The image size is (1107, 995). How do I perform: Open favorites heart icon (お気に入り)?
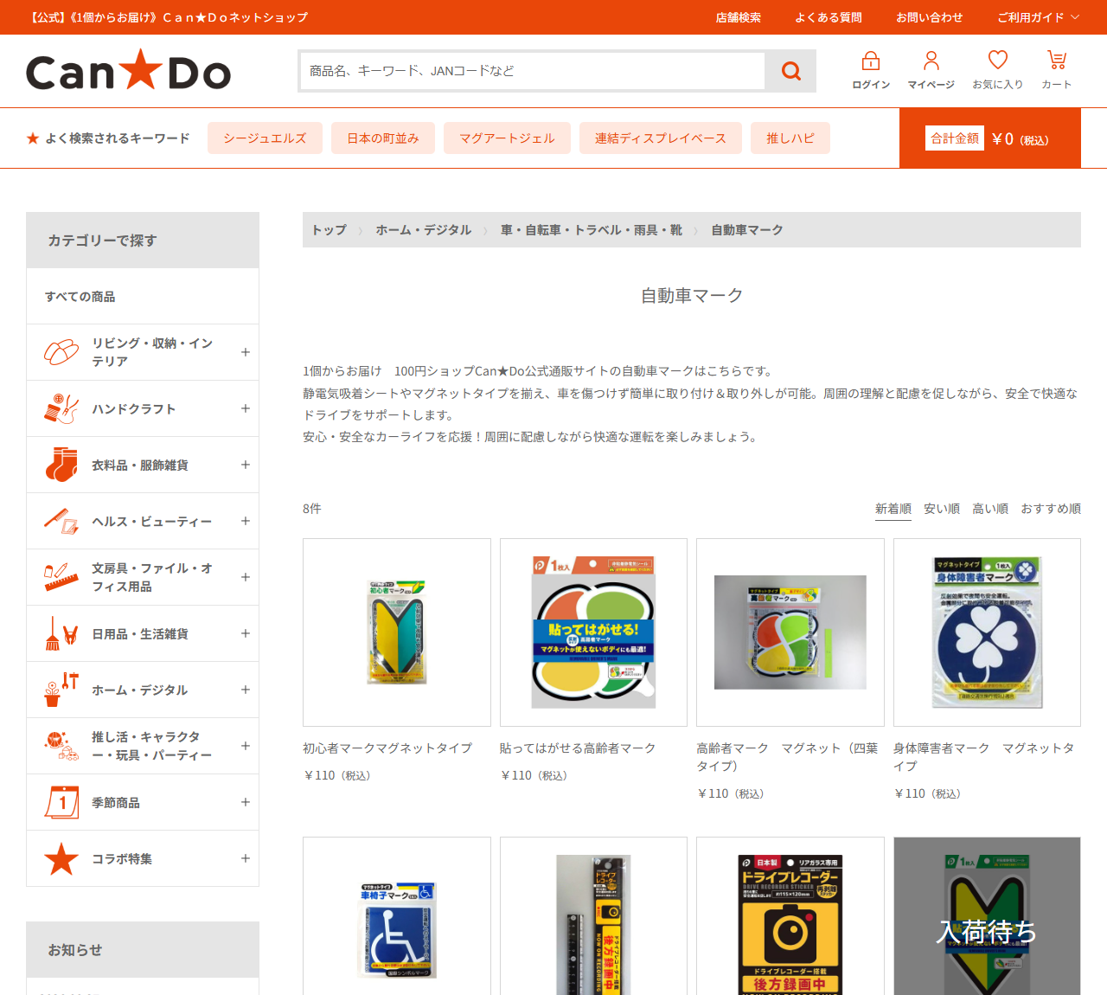pos(998,60)
